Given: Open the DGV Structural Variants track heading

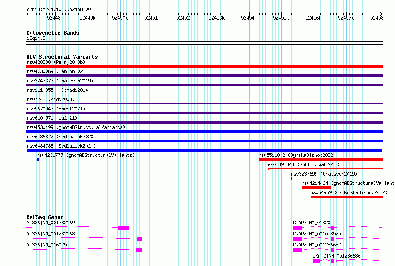Looking at the screenshot, I should (x=62, y=57).
